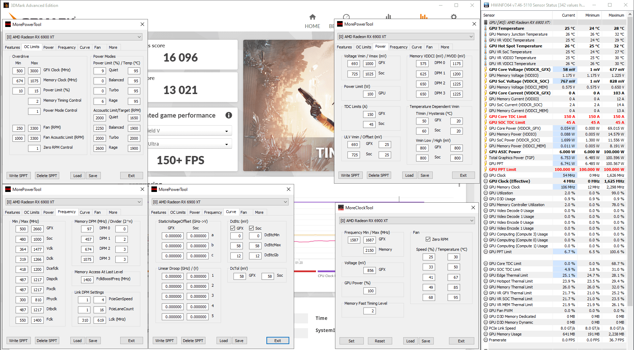Click the Home icon in 3DMark
Viewport: 634px width, 350px height.
(312, 17)
